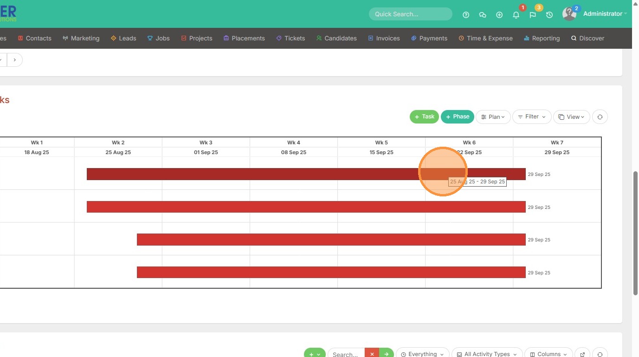Expand the View dropdown menu

571,117
